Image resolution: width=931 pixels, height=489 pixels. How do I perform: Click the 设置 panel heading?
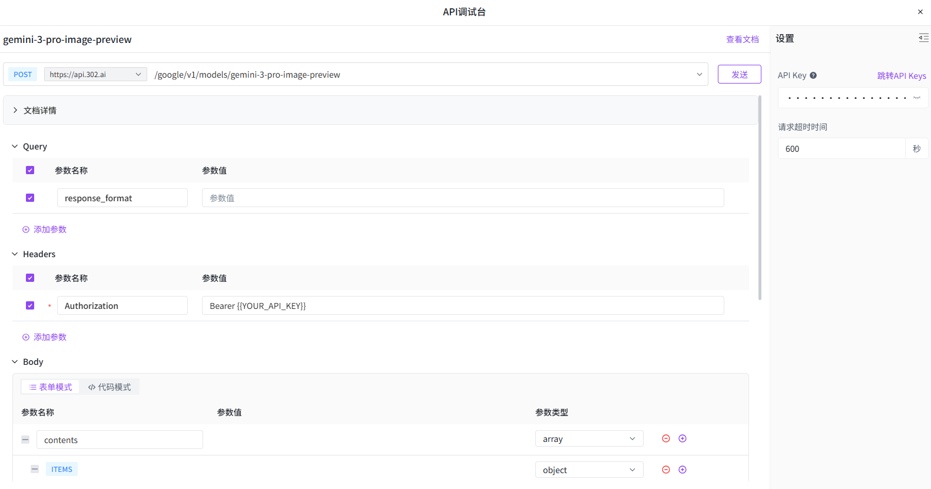click(x=785, y=38)
